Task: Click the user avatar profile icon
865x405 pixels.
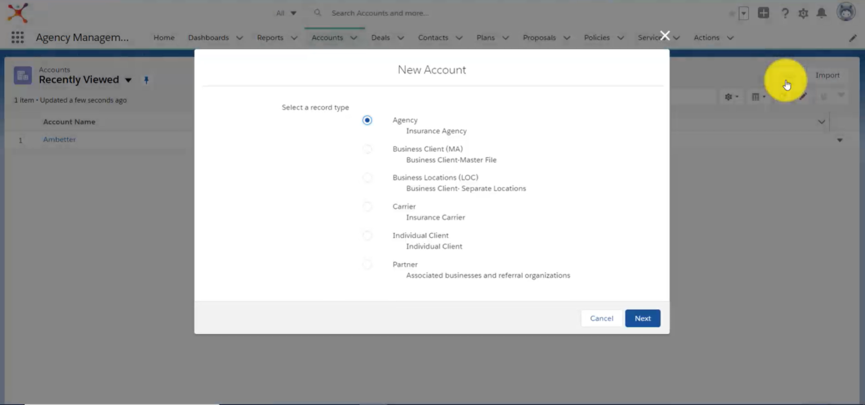Action: pyautogui.click(x=845, y=11)
